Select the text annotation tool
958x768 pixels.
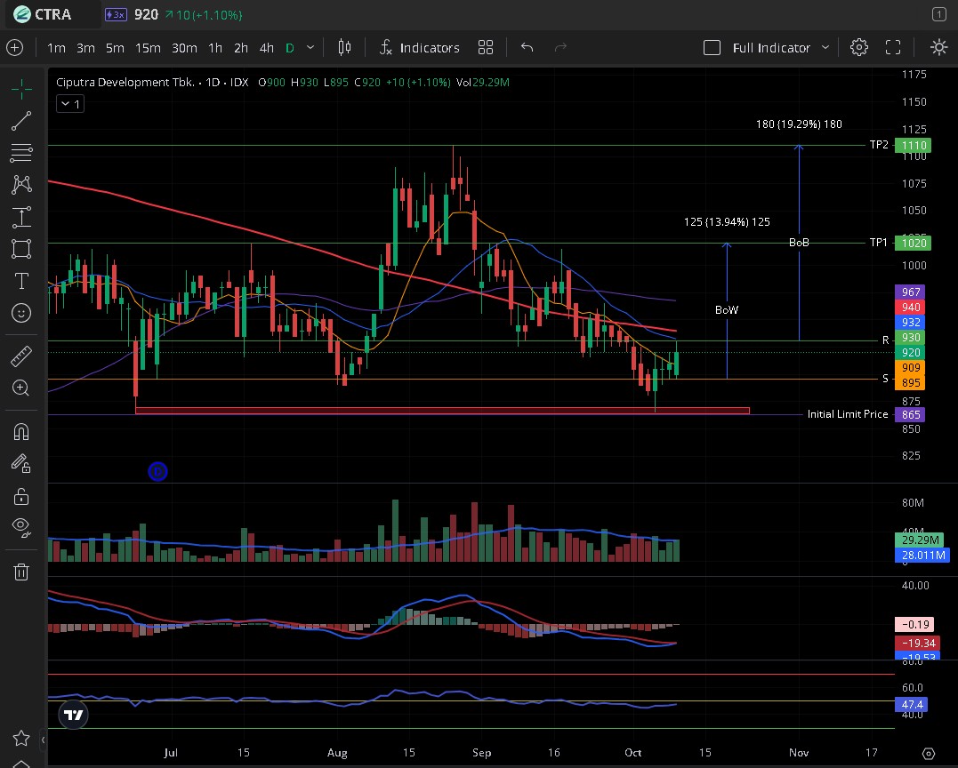21,281
